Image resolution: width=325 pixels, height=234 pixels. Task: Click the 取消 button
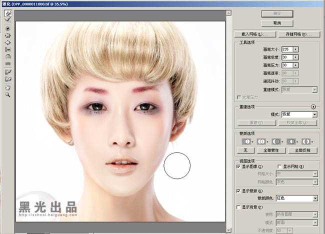277,23
